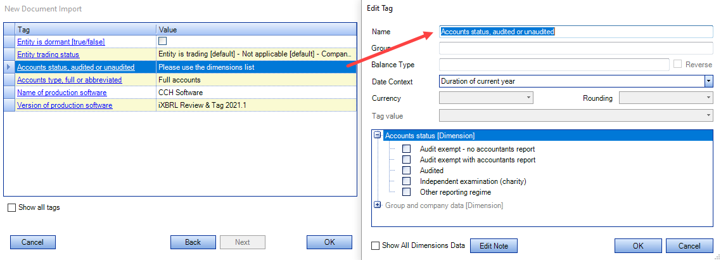Select the 'Please use the dimensions list' cell

(257, 67)
